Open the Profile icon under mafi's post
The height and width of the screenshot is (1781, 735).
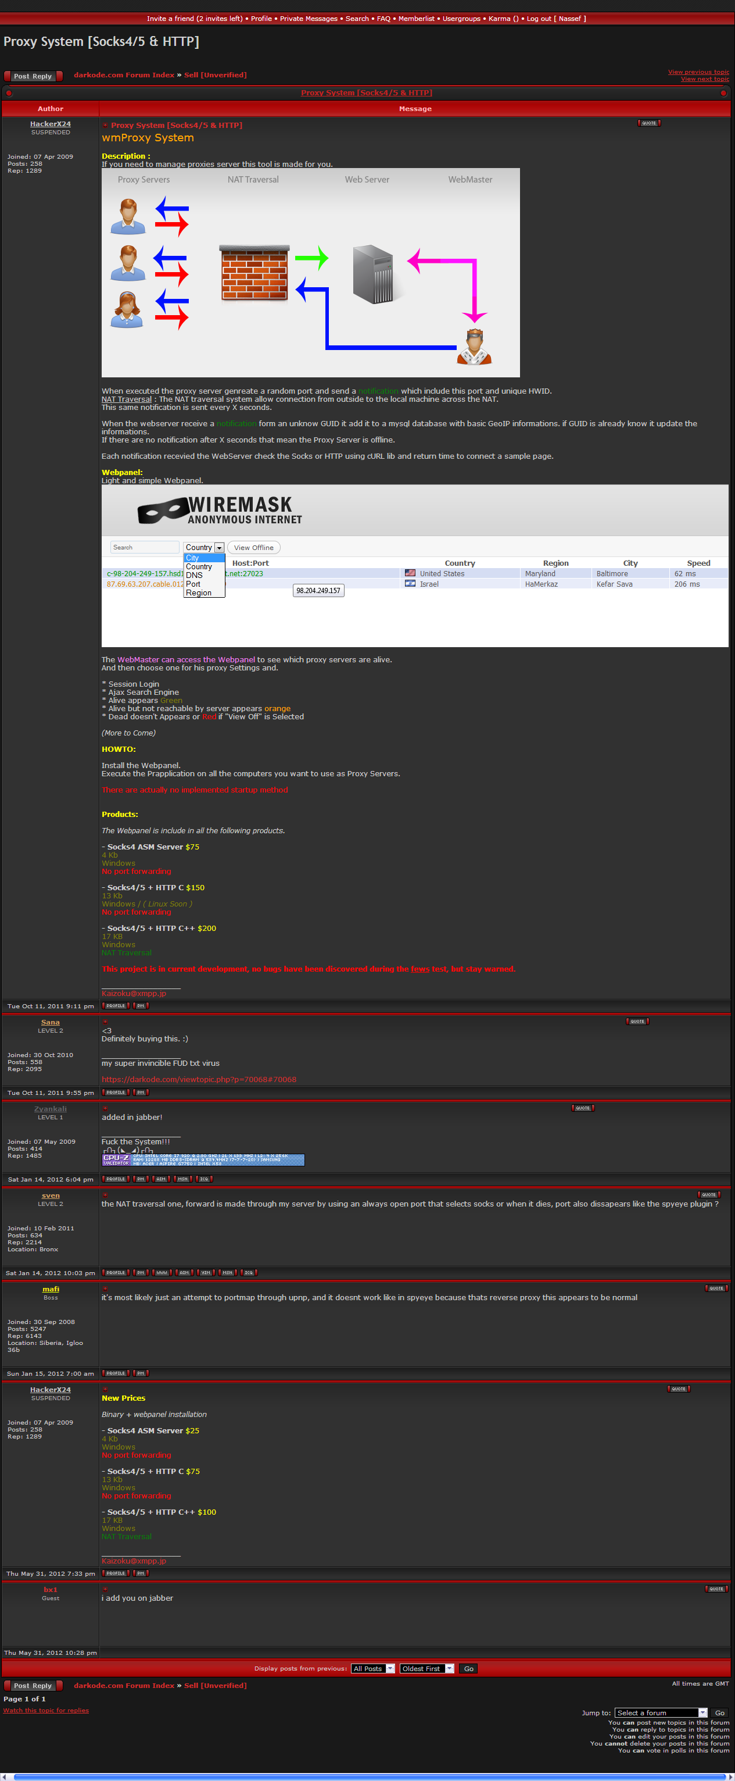pyautogui.click(x=116, y=1373)
